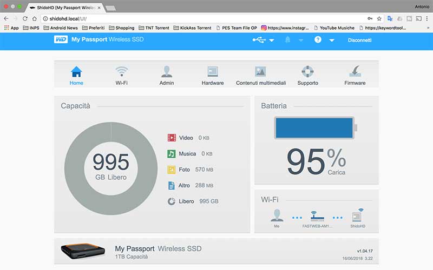Screen dimensions: 433x270
Task: Click the Foto category icon
Action: [172, 170]
